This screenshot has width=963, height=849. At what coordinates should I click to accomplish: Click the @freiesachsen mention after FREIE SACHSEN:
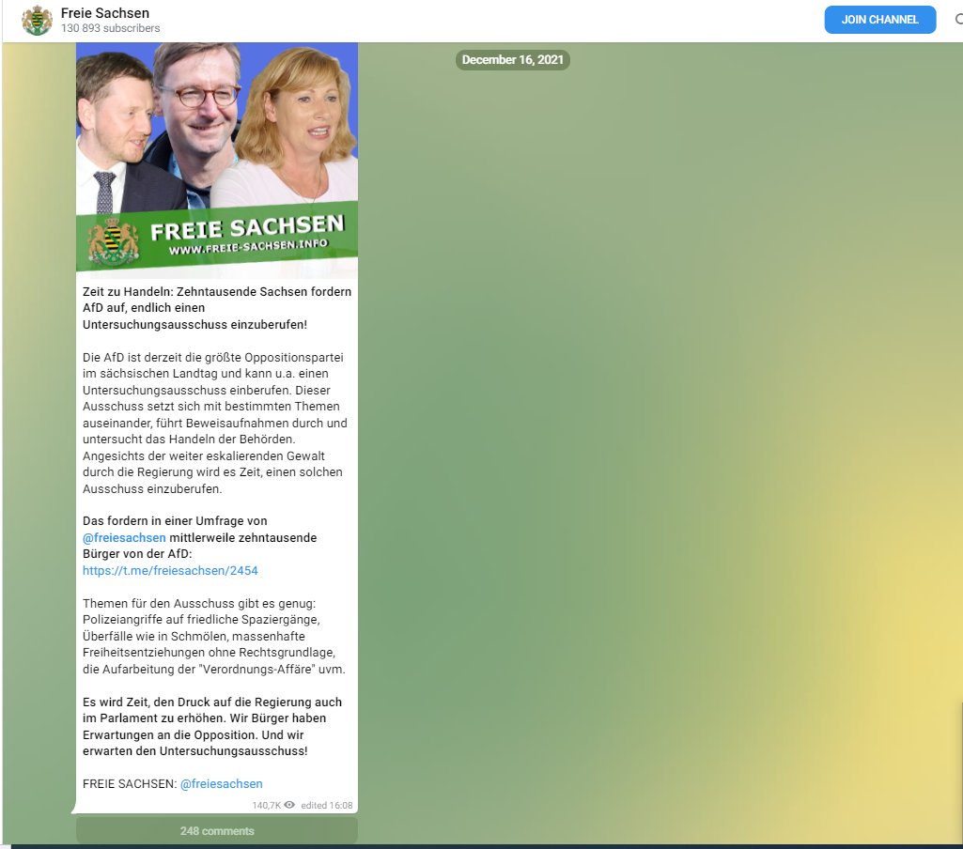click(x=221, y=784)
